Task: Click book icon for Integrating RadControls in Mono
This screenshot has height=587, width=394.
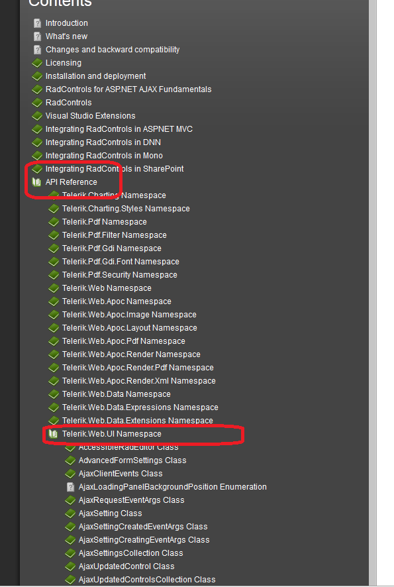Action: (x=37, y=155)
